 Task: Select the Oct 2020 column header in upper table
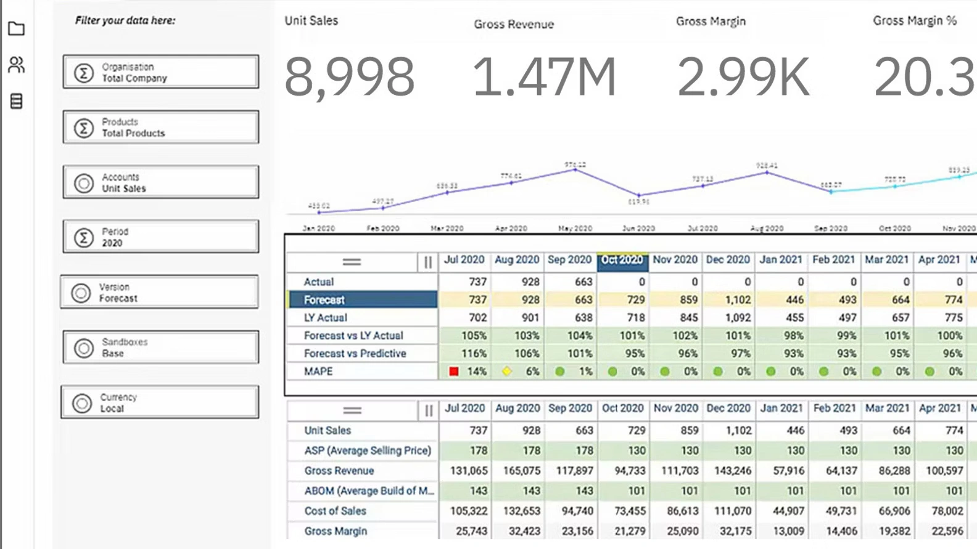click(622, 261)
